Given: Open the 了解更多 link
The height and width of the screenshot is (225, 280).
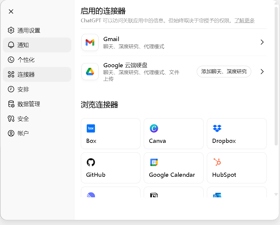Looking at the screenshot, I should tap(244, 21).
